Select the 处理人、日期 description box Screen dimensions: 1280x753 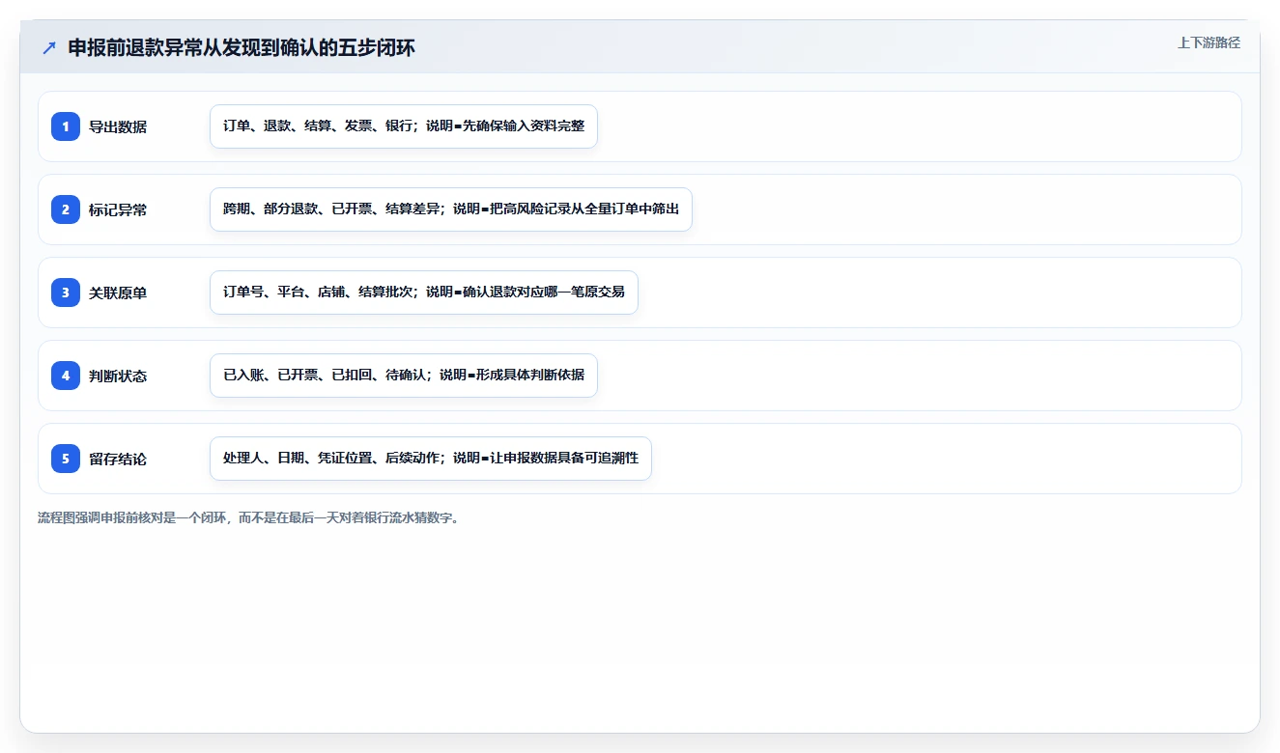(431, 459)
